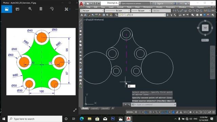This screenshot has width=217, height=122.
Task: Expand the command history dropdown arrow
Action: (x=175, y=105)
